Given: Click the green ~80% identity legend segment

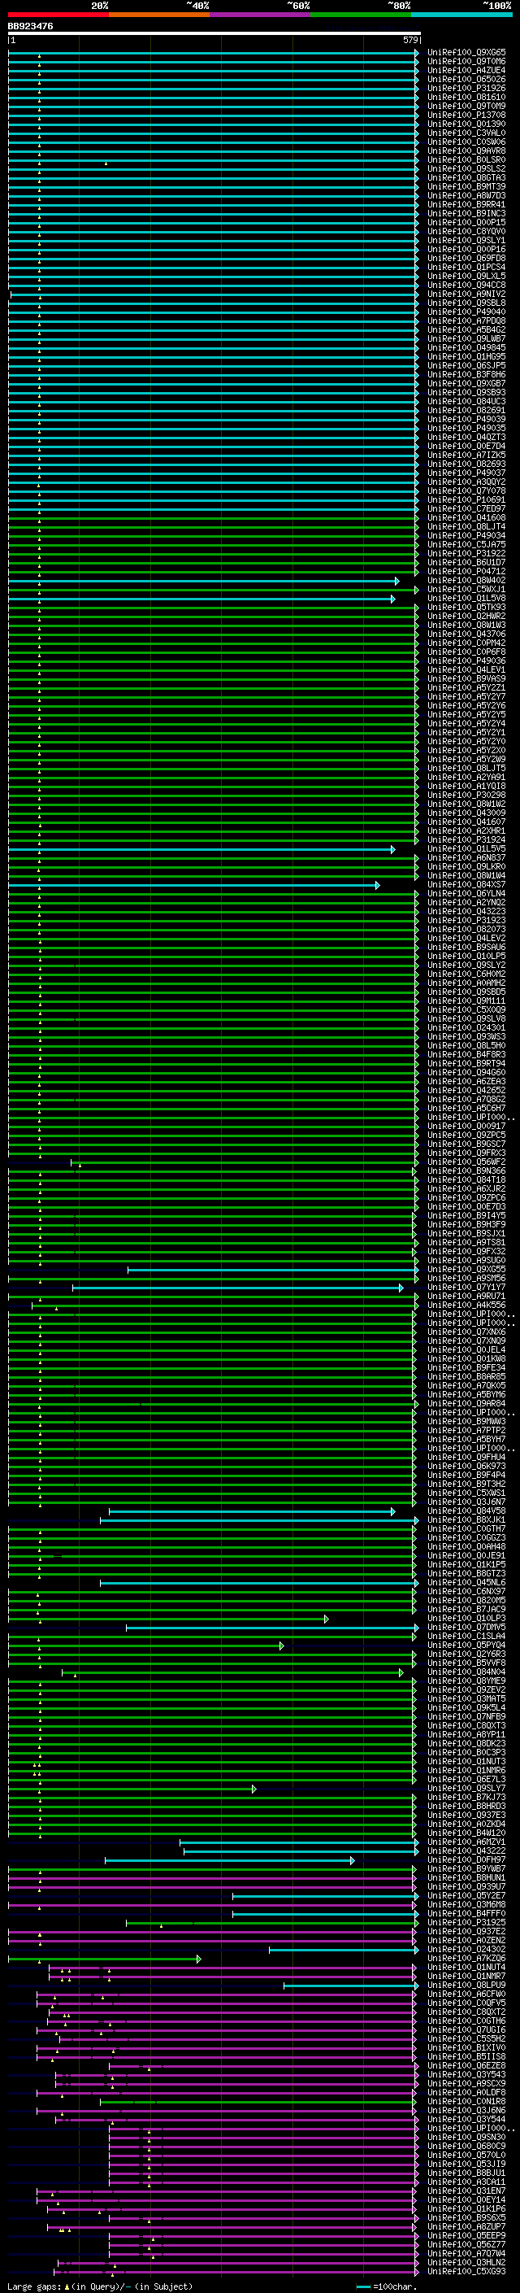Looking at the screenshot, I should [360, 15].
